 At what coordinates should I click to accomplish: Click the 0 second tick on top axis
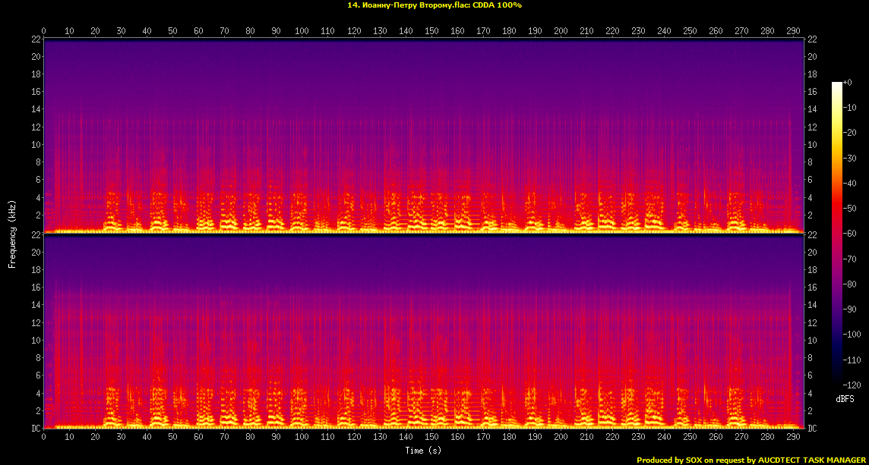coord(44,31)
